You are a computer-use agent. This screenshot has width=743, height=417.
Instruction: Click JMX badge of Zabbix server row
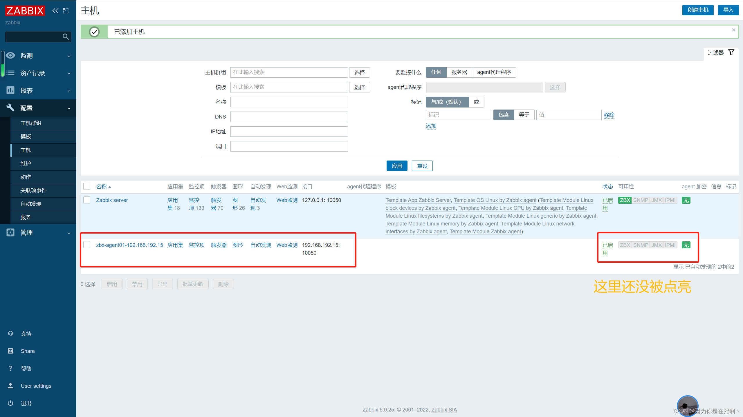point(657,200)
